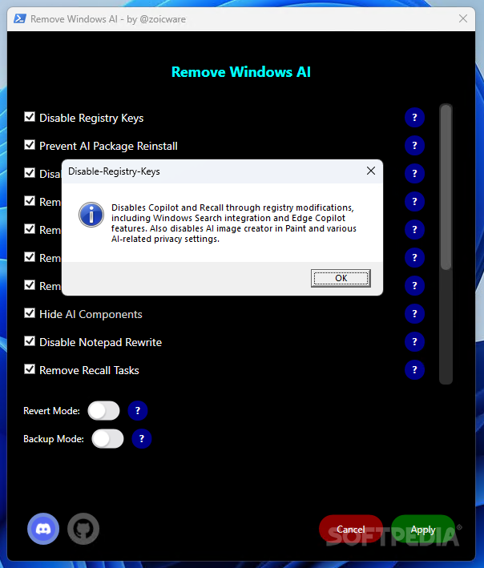Open help for Prevent AI Package Reinstall
The image size is (484, 568).
click(414, 146)
